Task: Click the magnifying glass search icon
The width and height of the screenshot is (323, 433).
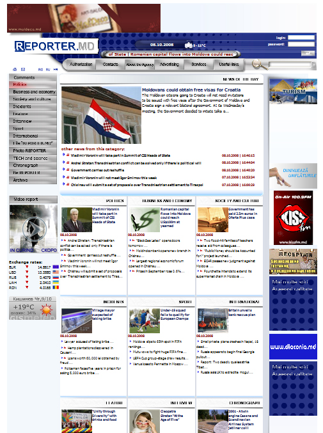Action: tap(260, 65)
